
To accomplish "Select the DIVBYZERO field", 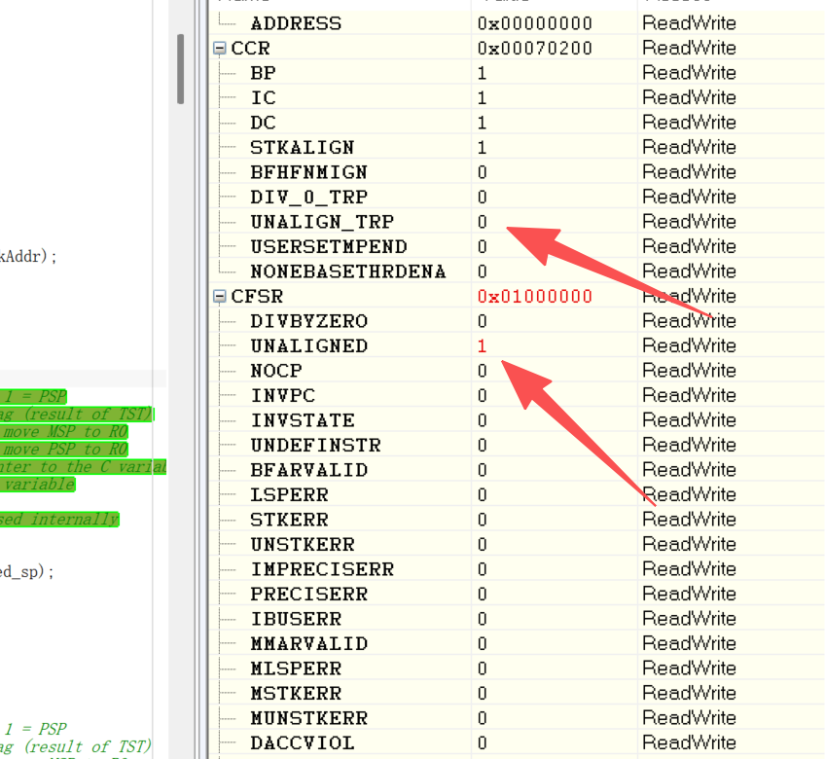I will coord(308,321).
